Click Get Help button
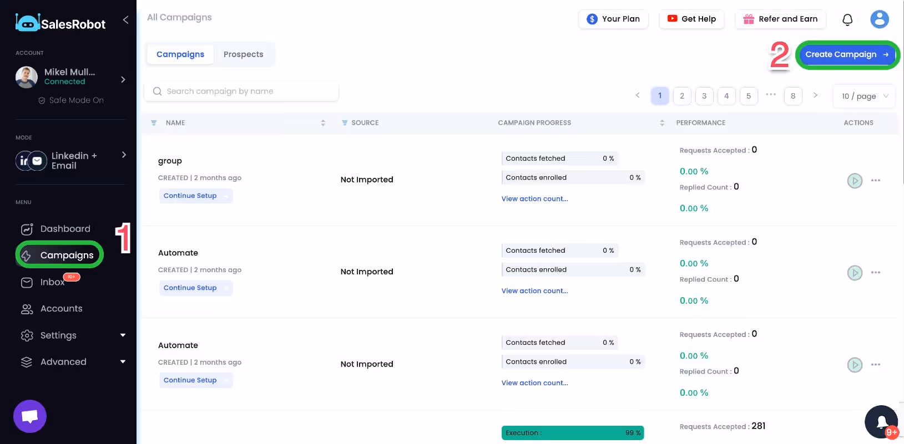Screen dimensions: 904x444 pyautogui.click(x=691, y=19)
